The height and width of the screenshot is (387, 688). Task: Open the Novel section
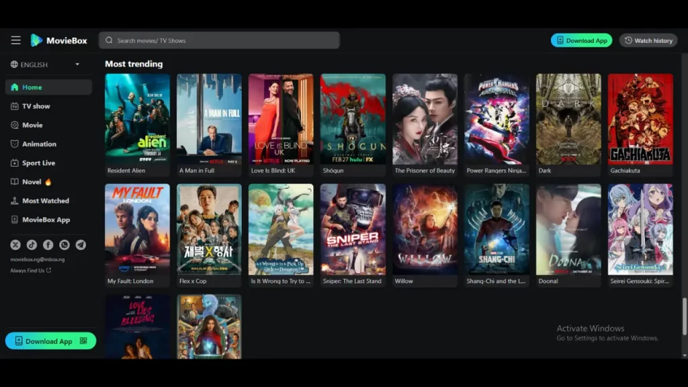coord(48,181)
